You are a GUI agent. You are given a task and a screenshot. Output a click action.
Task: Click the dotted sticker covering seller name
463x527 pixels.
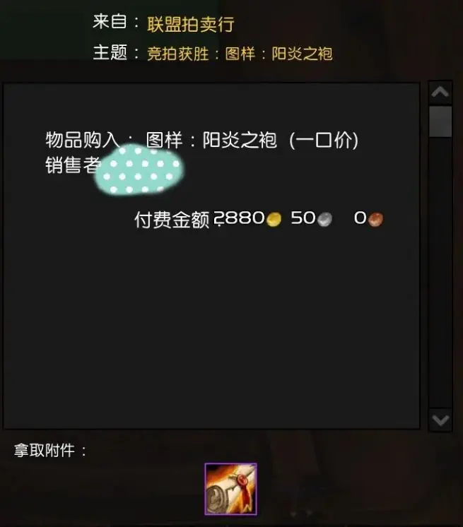click(139, 169)
